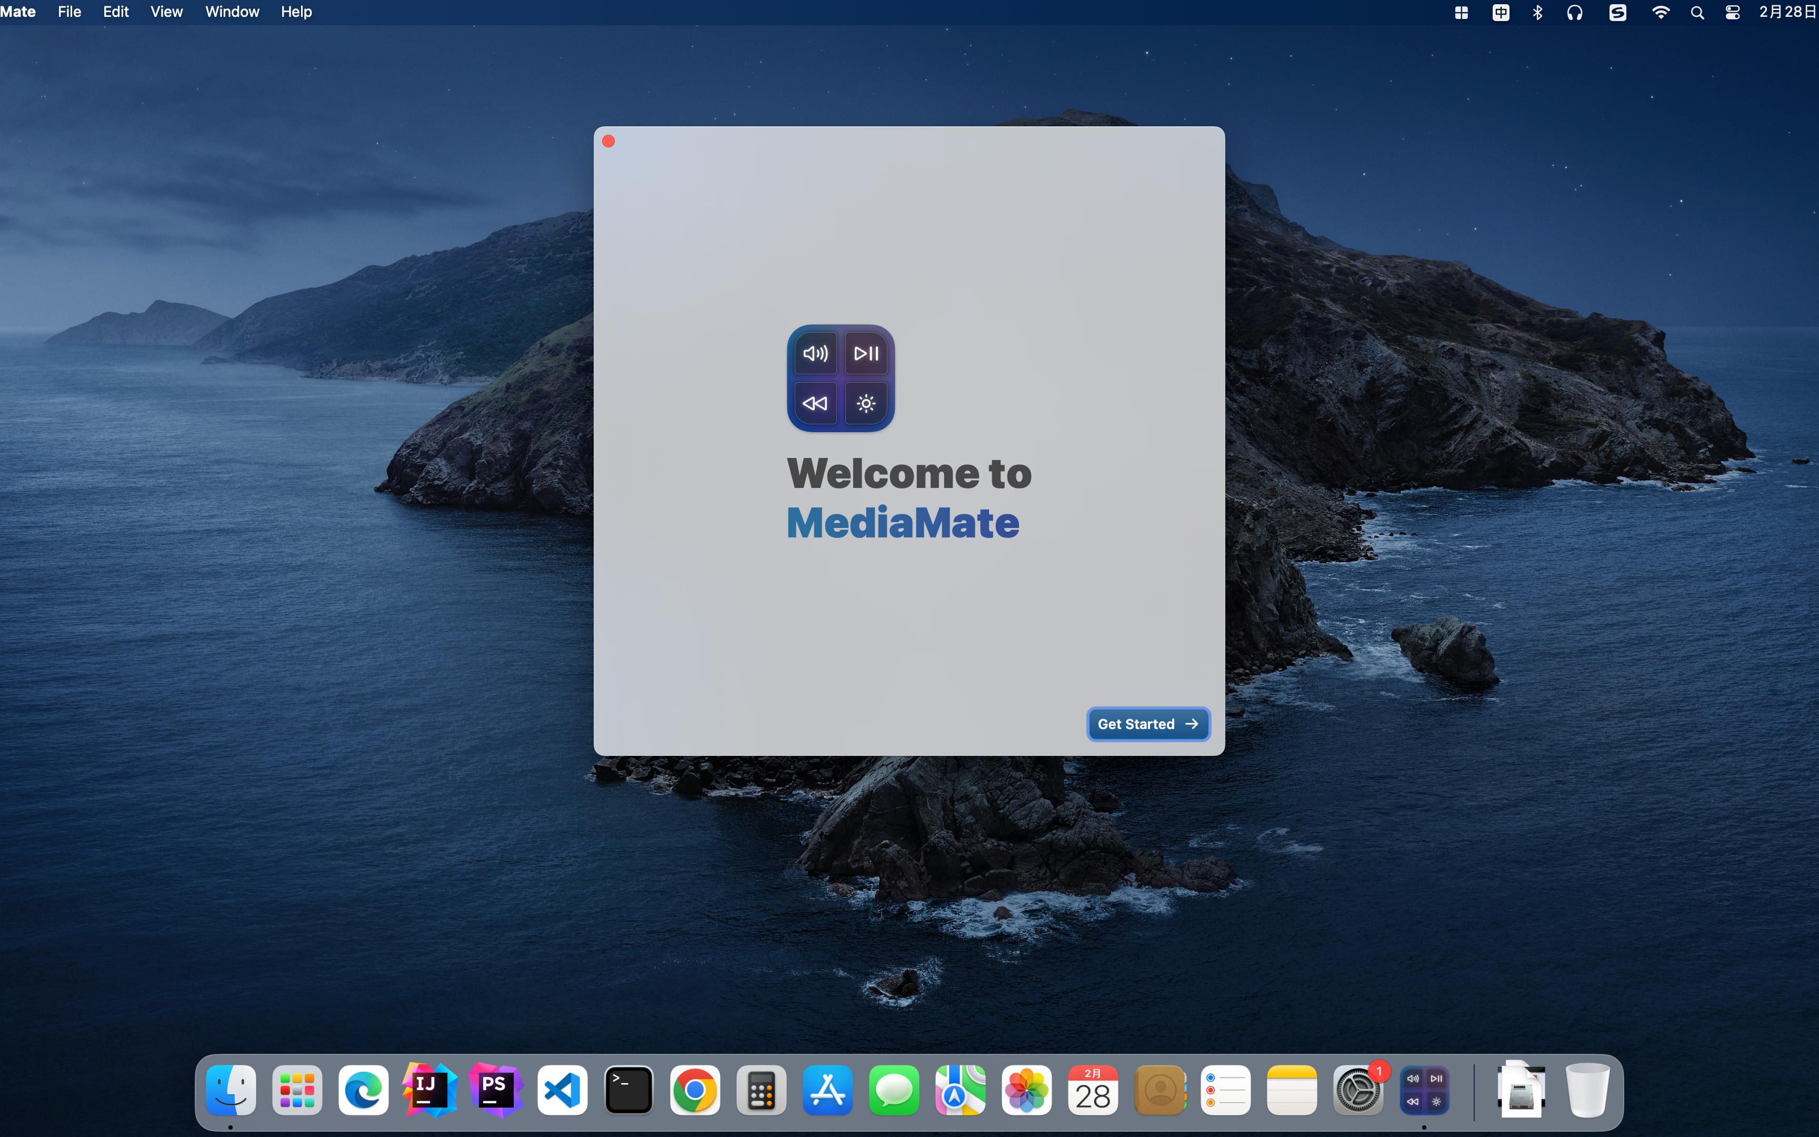Image resolution: width=1819 pixels, height=1137 pixels.
Task: Open Launchpad from the Dock
Action: [297, 1090]
